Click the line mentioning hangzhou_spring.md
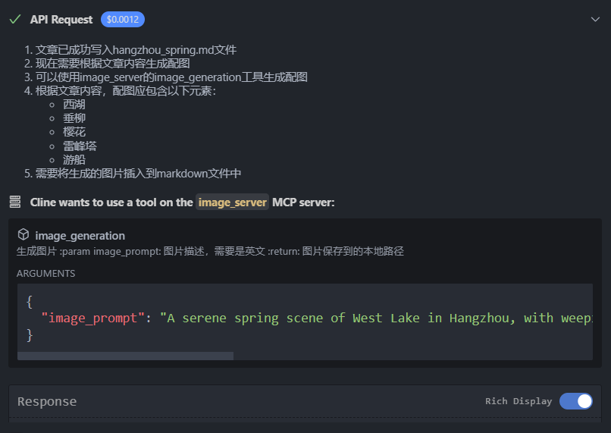 [x=136, y=50]
